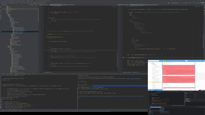Open the first Listening-on link in right terminal
The width and height of the screenshot is (205, 115).
(x=92, y=96)
